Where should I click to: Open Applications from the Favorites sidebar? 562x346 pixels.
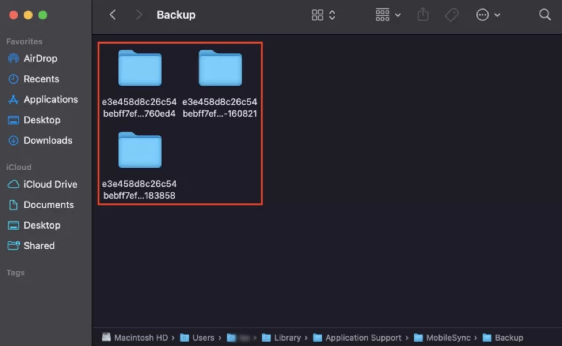point(50,99)
